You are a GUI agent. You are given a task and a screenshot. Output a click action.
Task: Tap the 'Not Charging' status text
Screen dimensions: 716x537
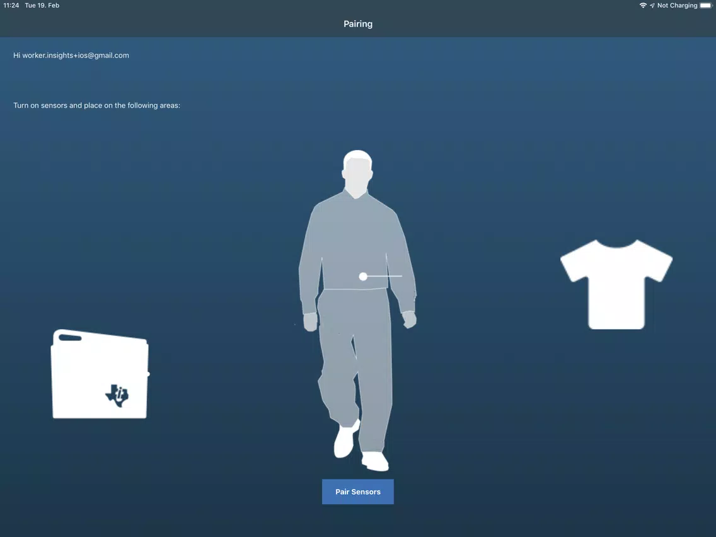(x=677, y=6)
